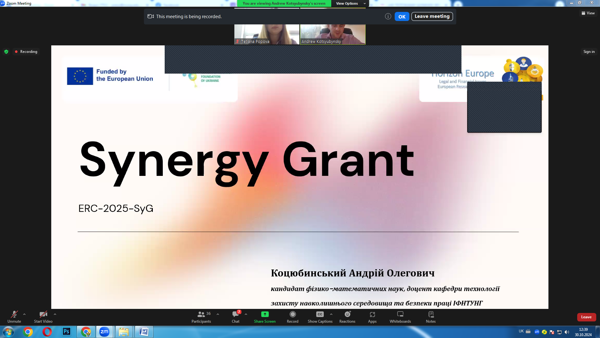This screenshot has height=338, width=600.
Task: Click the green Share Screen icon
Action: (265, 314)
